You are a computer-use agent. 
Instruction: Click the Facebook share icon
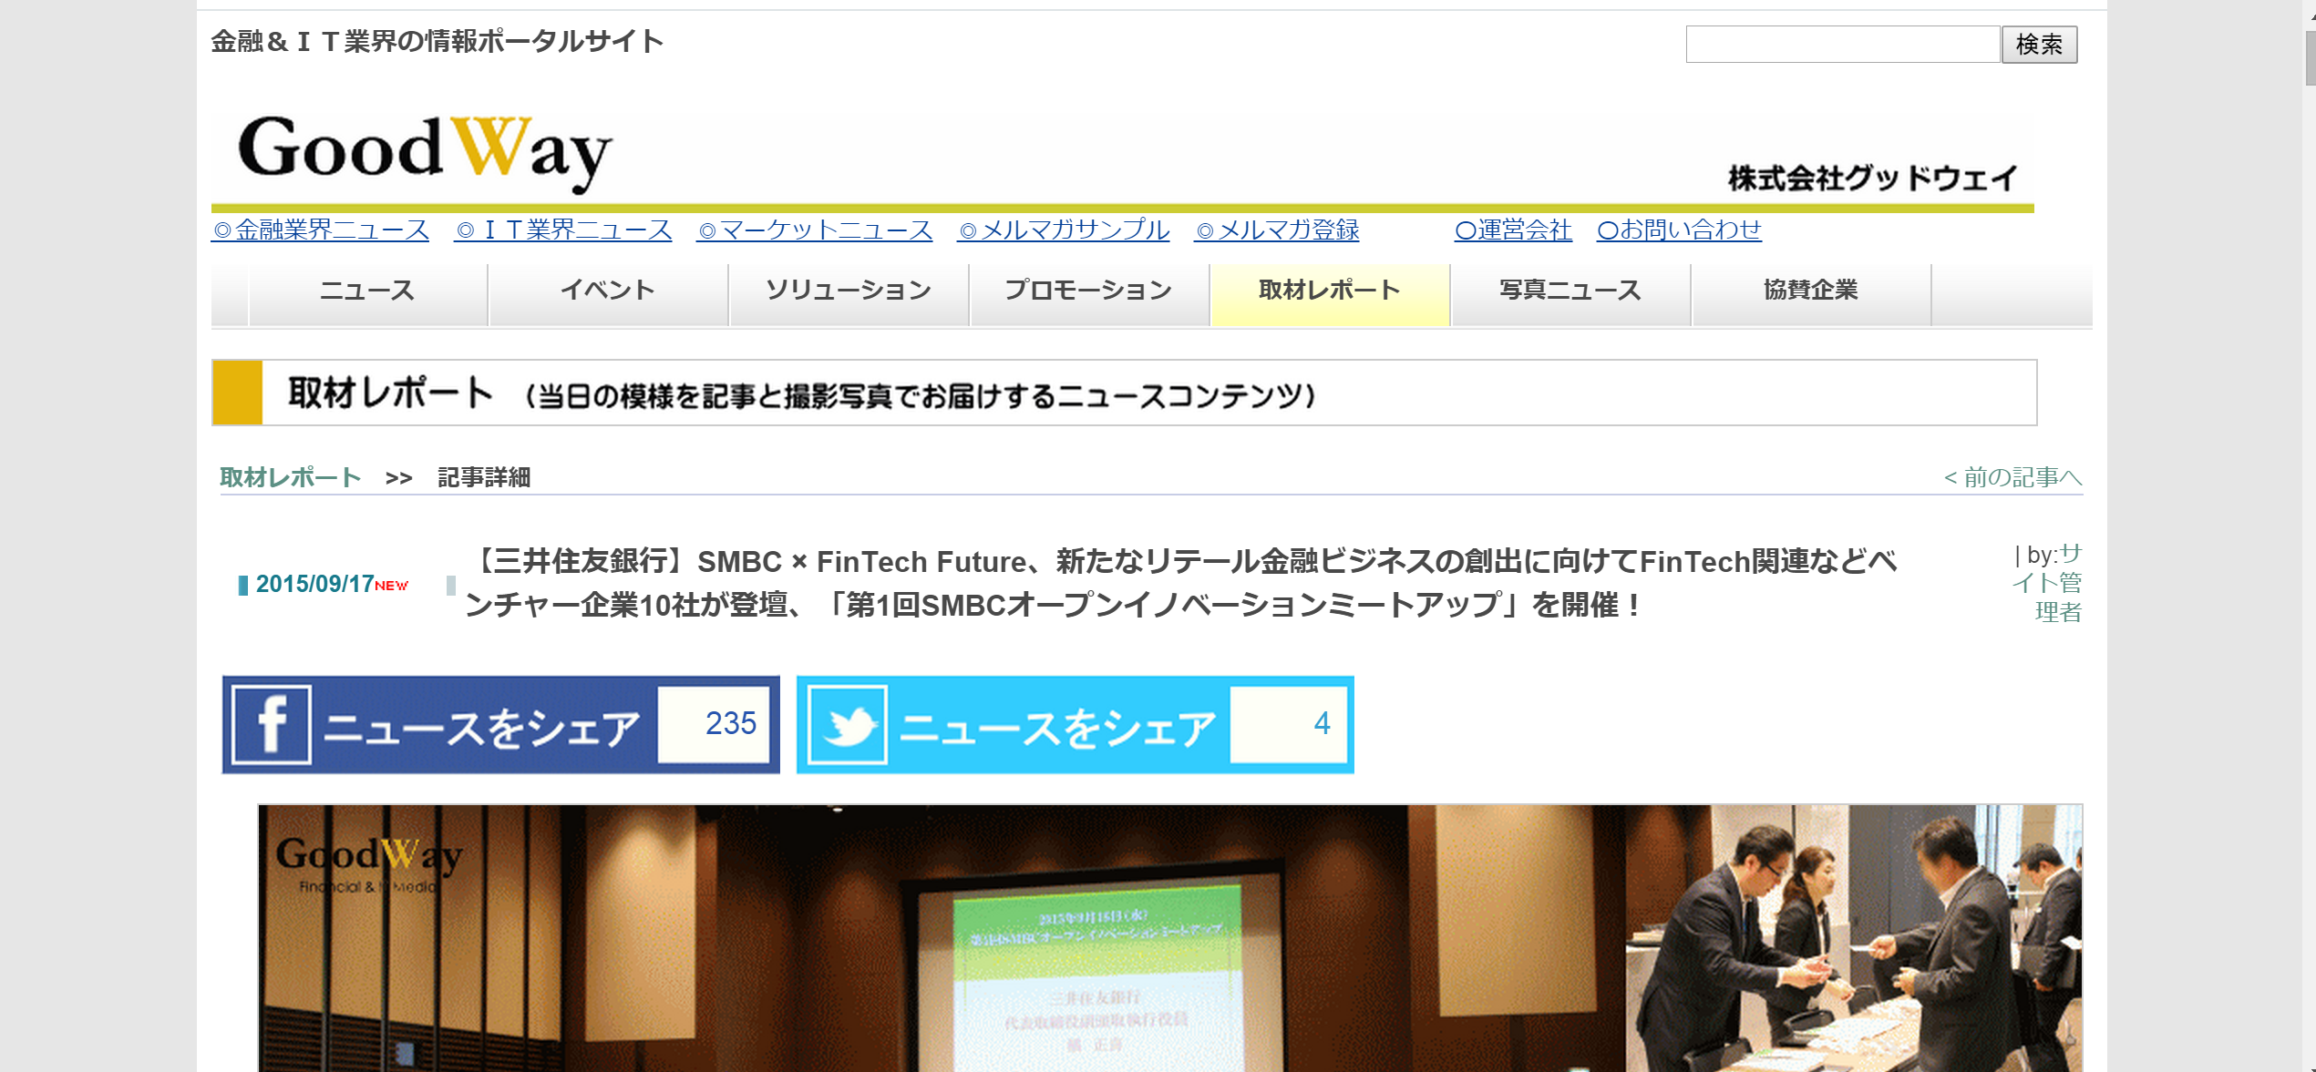(272, 725)
